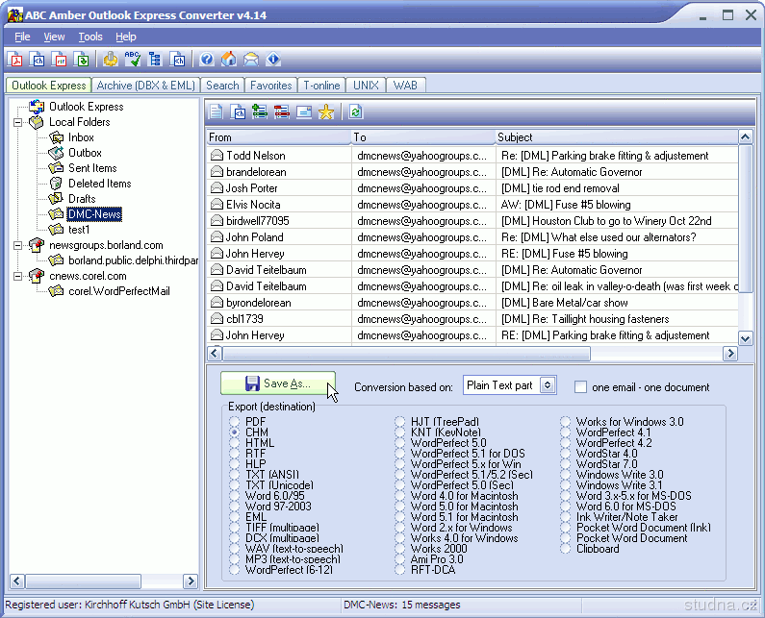
Task: Collapse the newsgroups.borland.com tree node
Action: click(x=18, y=245)
